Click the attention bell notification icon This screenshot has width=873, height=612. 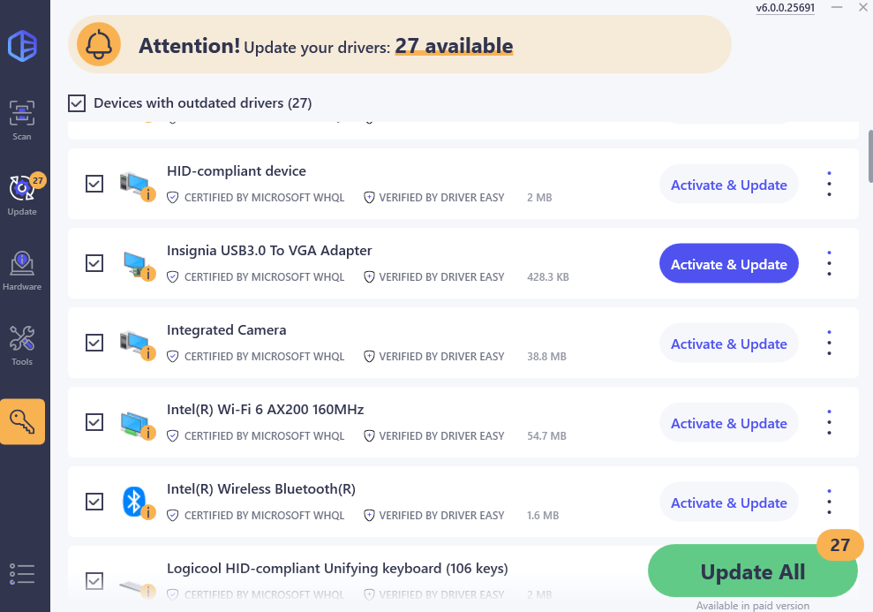point(99,44)
